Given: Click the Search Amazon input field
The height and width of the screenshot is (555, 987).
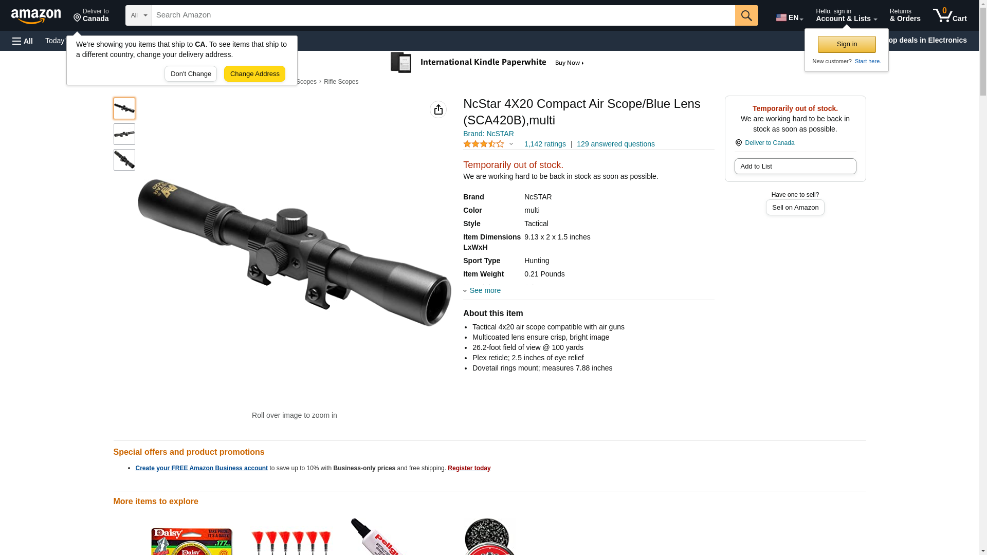Looking at the screenshot, I should pos(444,15).
